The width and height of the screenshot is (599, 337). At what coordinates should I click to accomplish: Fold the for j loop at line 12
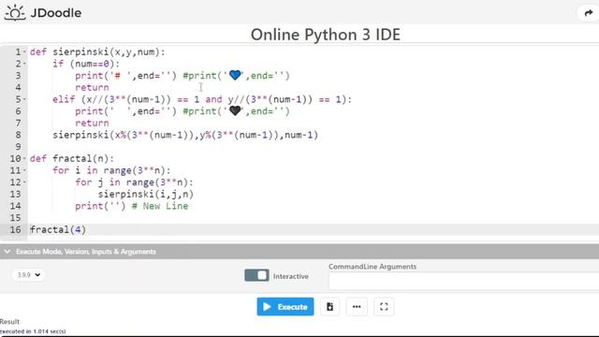pyautogui.click(x=25, y=183)
